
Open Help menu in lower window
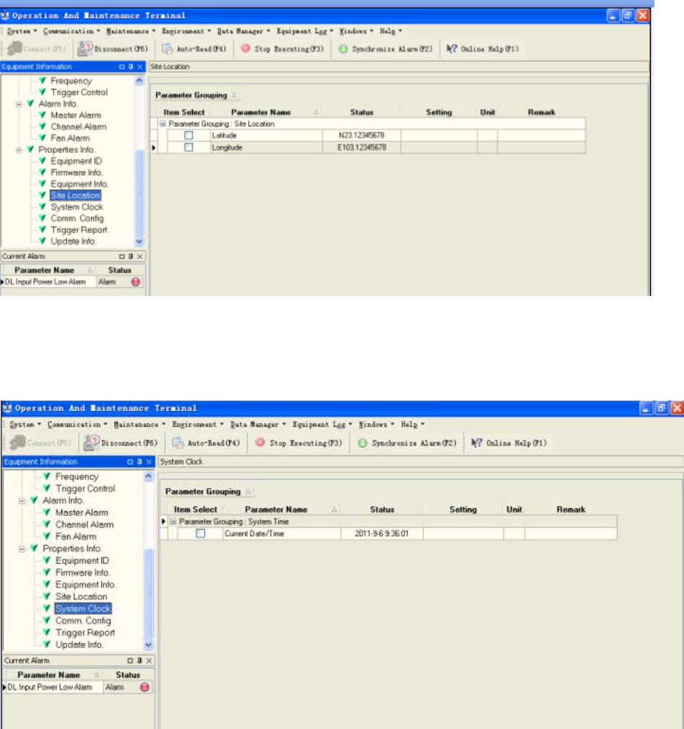coord(412,424)
